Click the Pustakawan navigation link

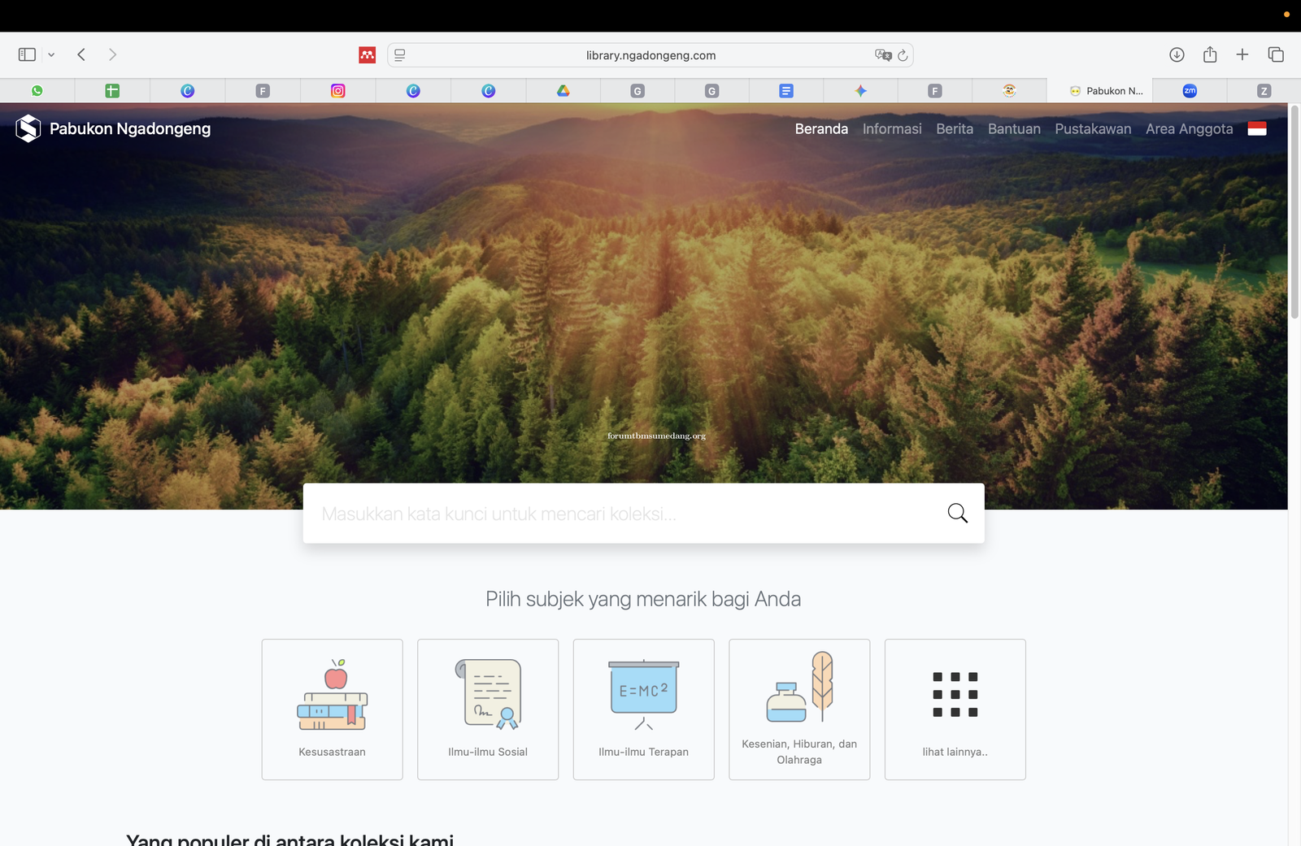1092,128
